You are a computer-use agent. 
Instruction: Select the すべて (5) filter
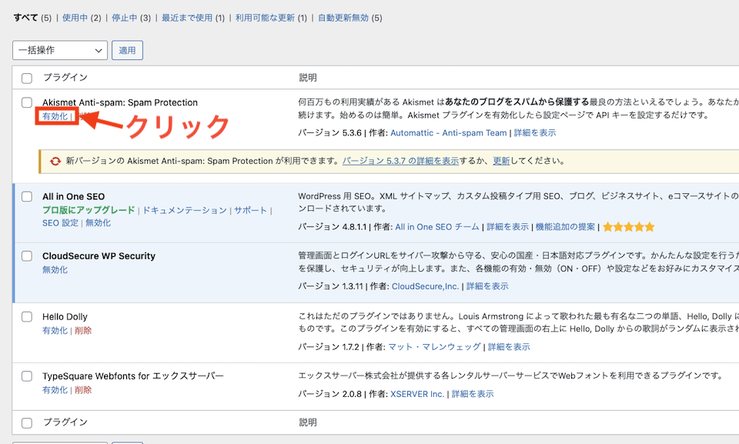[32, 18]
